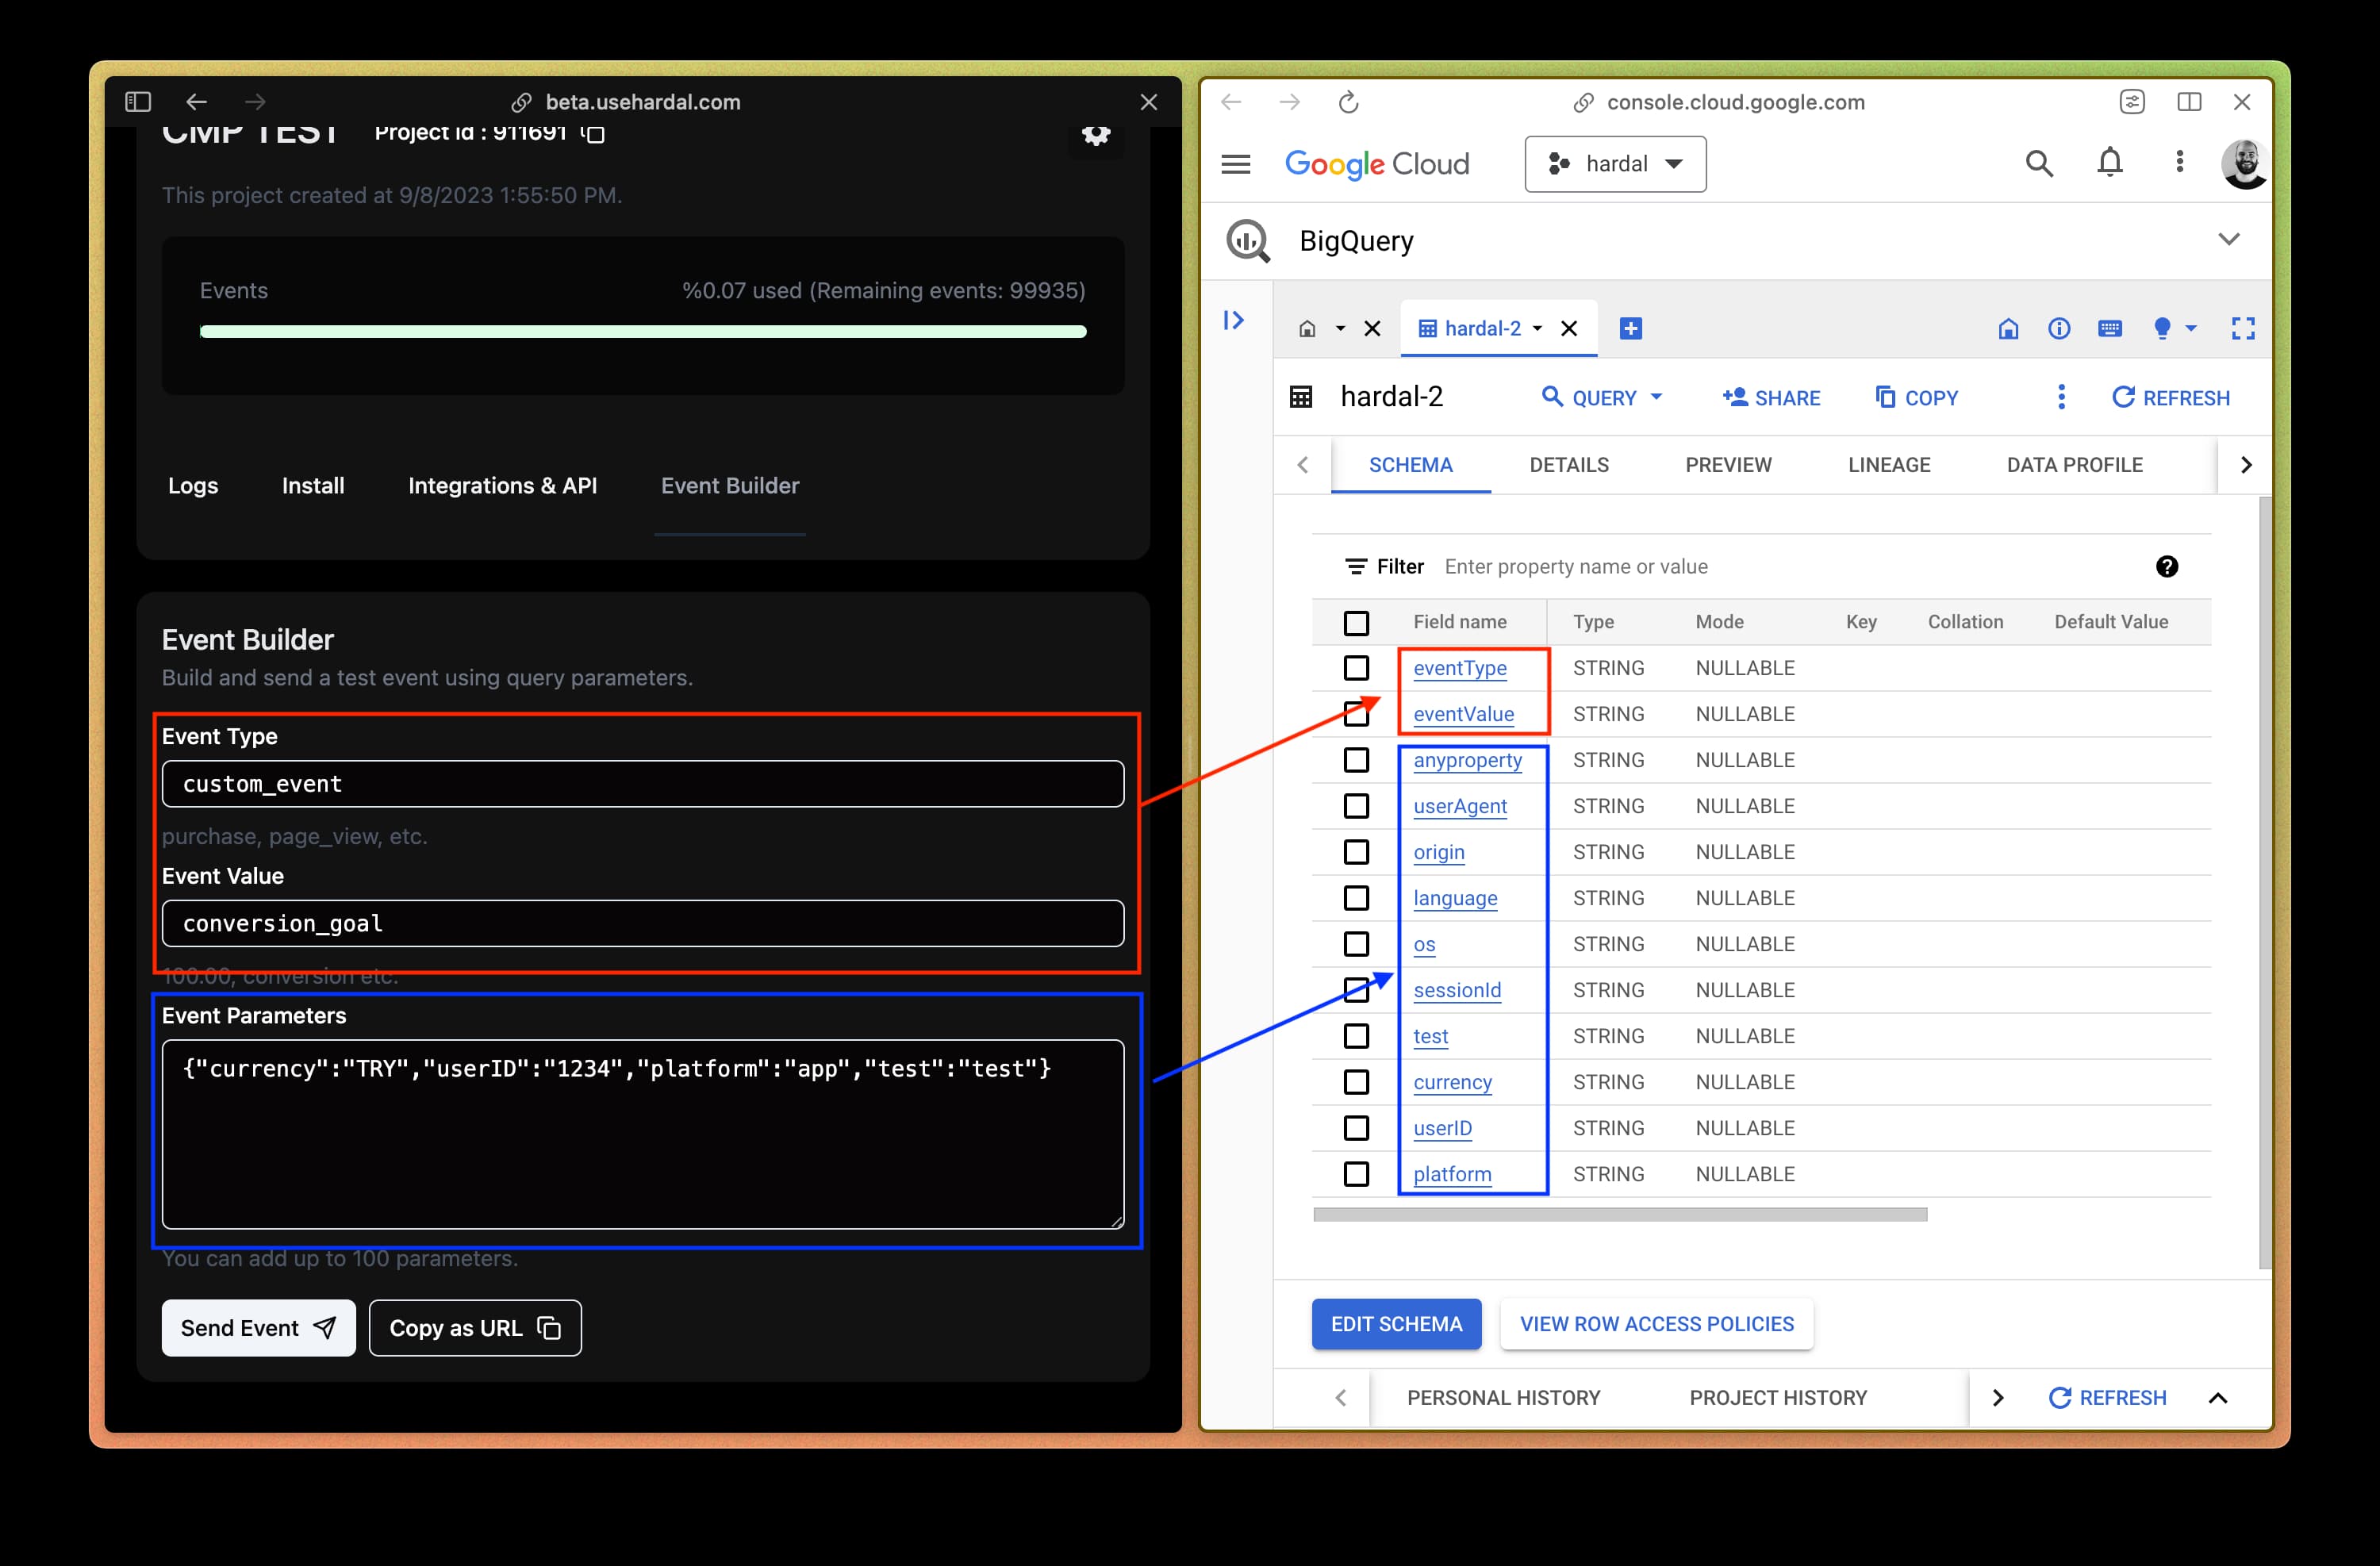Open Google Cloud more options menu
This screenshot has height=1566, width=2380.
coord(2180,162)
